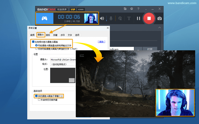Viewport: 199px width, 124px height.
Task: Enable 开启预览切换热键 checkbox
Action: pyautogui.click(x=39, y=100)
